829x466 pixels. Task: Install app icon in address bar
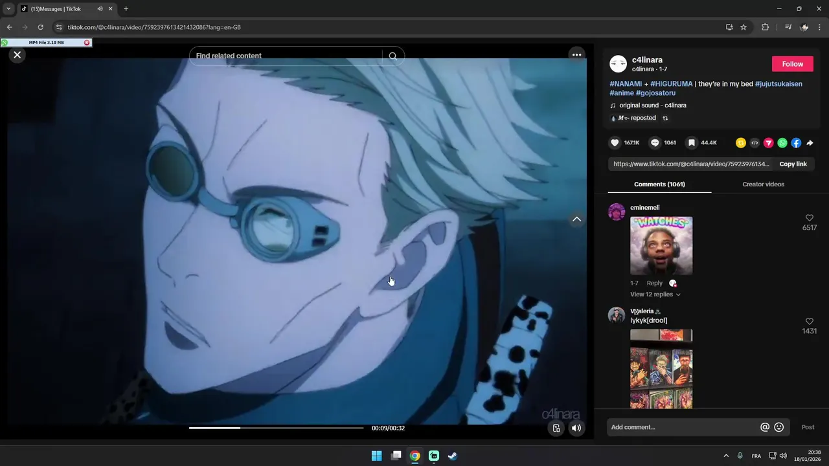(x=729, y=27)
